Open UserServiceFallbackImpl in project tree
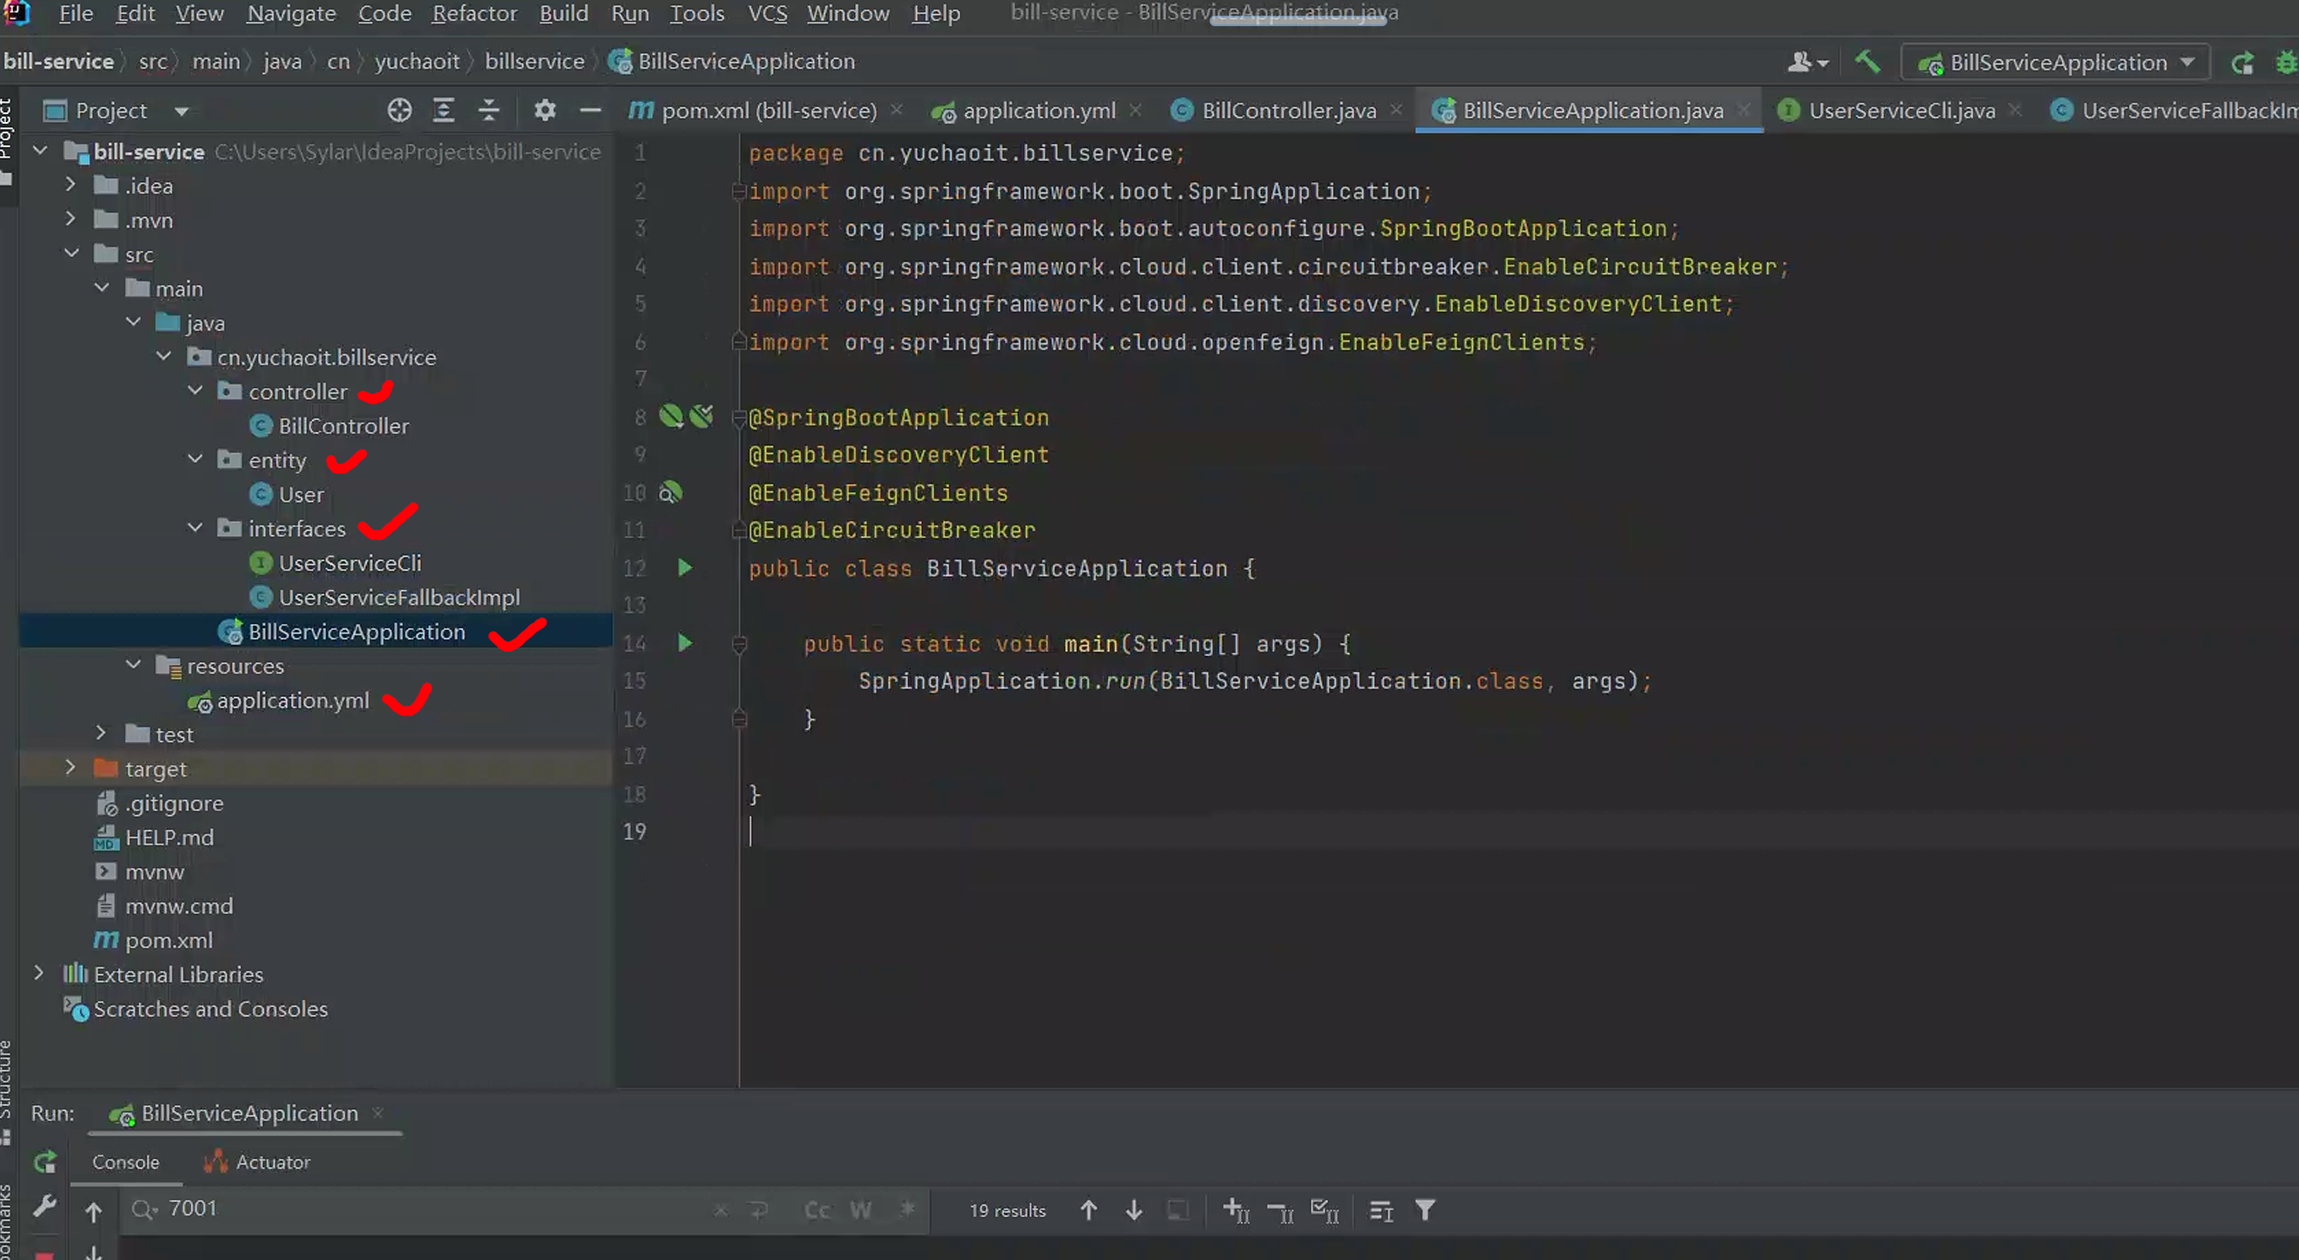Image resolution: width=2299 pixels, height=1260 pixels. [x=398, y=597]
